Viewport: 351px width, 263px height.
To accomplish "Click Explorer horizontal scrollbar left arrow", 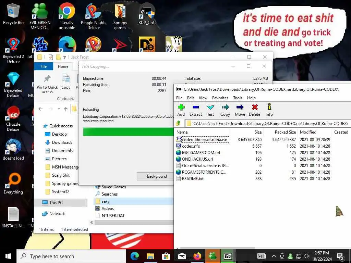I will (x=92, y=222).
